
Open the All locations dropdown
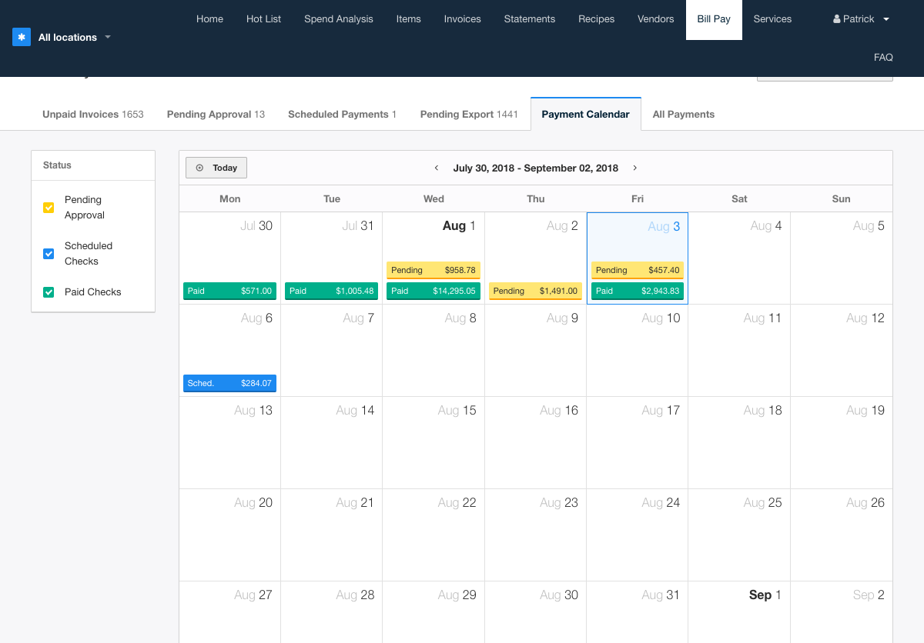click(74, 37)
